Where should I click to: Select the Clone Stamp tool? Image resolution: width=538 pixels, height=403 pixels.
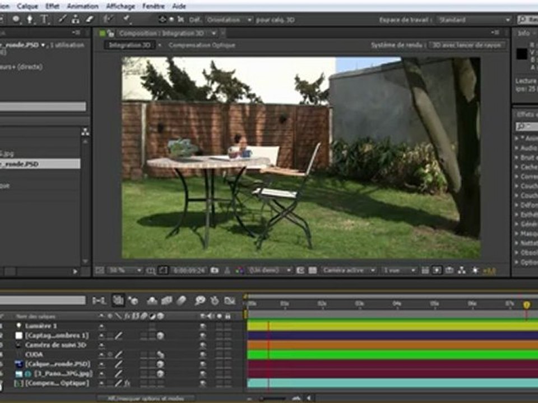(76, 20)
